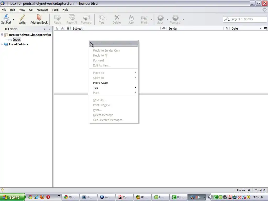Launch Chrome from quick launch
The image size is (268, 201).
[30, 197]
